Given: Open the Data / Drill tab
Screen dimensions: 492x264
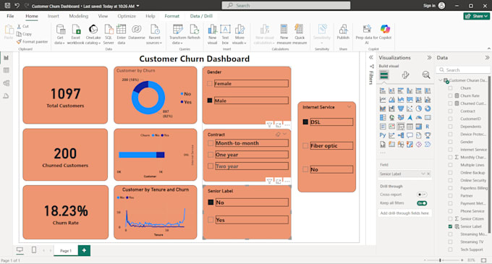Looking at the screenshot, I should pyautogui.click(x=201, y=16).
